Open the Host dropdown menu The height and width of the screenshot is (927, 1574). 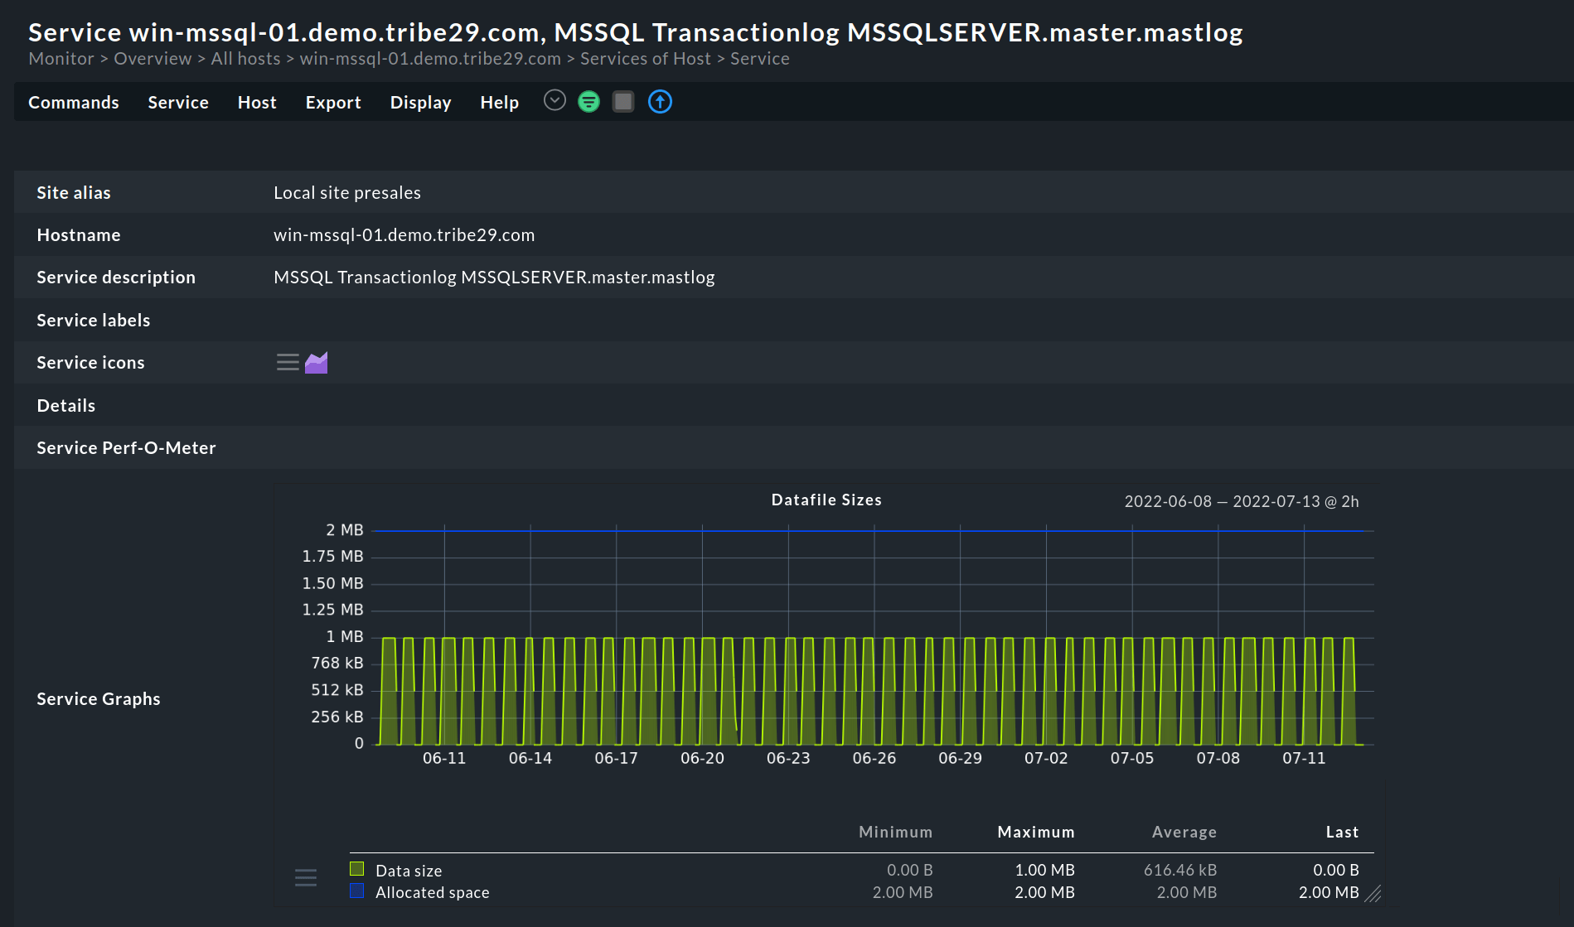(x=257, y=103)
